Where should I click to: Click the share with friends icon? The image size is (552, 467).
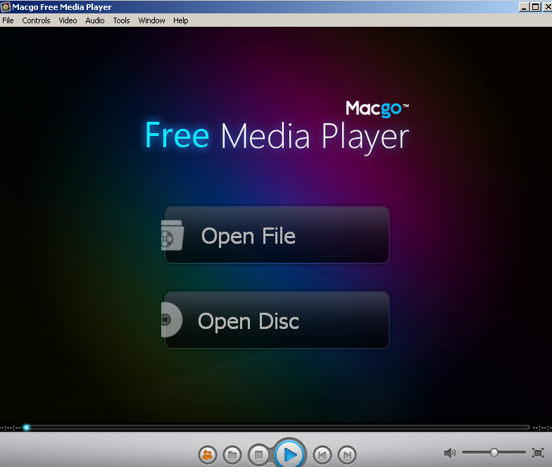click(207, 455)
